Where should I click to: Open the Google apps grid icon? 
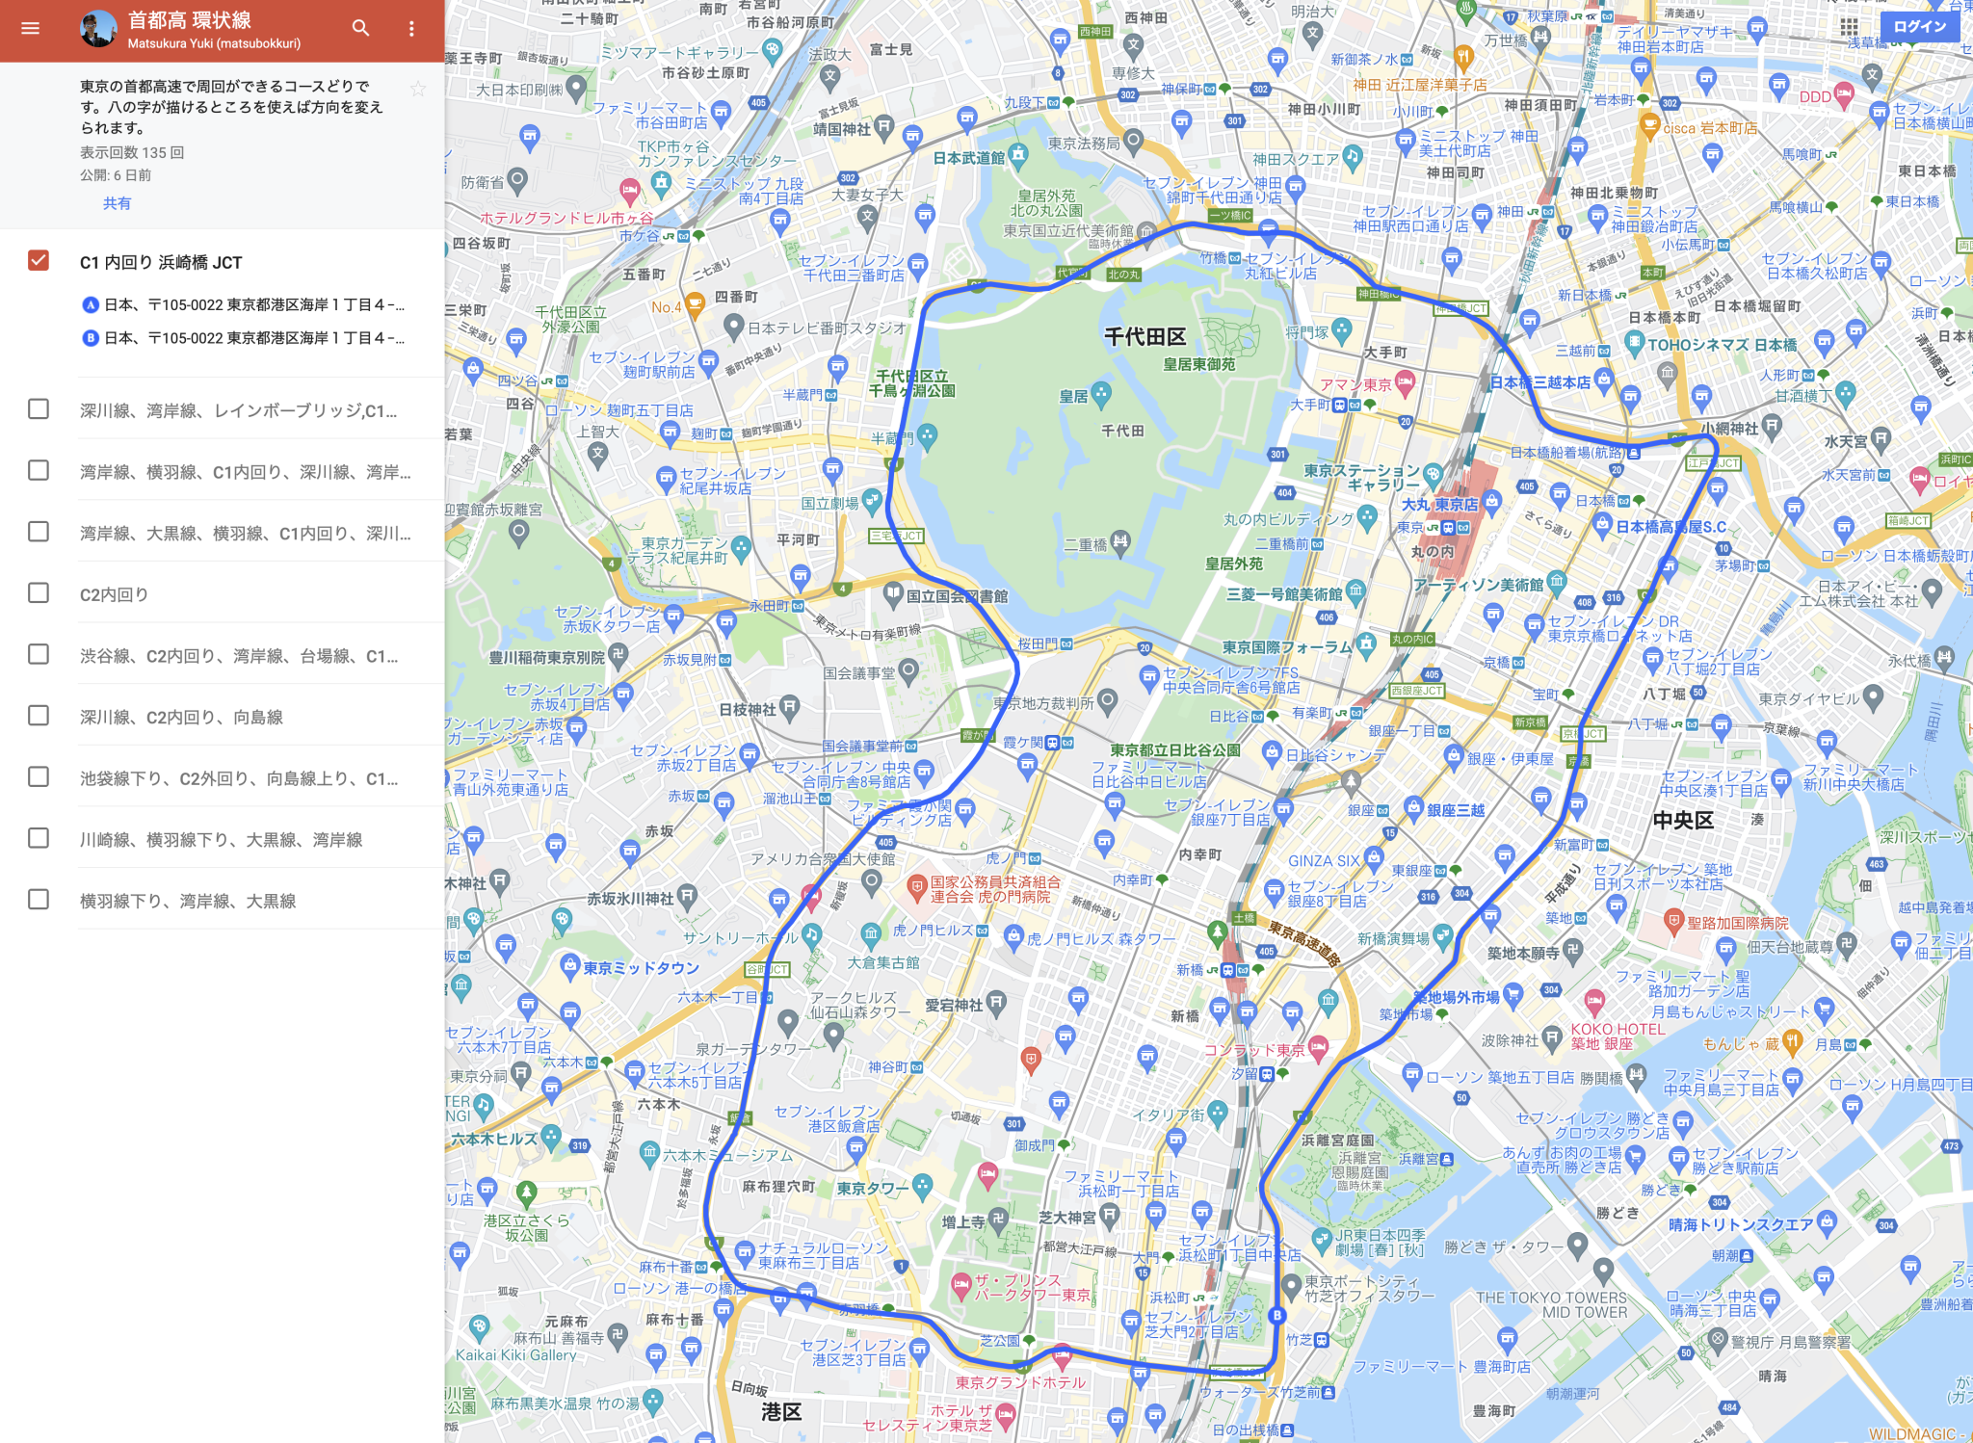click(1850, 29)
